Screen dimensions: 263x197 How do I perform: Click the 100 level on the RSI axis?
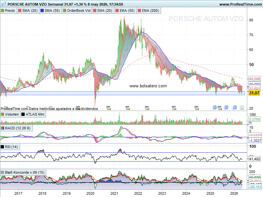click(252, 146)
